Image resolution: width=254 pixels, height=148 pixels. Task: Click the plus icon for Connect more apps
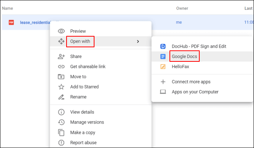click(163, 82)
